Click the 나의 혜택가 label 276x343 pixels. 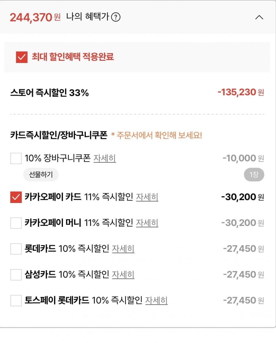click(x=87, y=17)
